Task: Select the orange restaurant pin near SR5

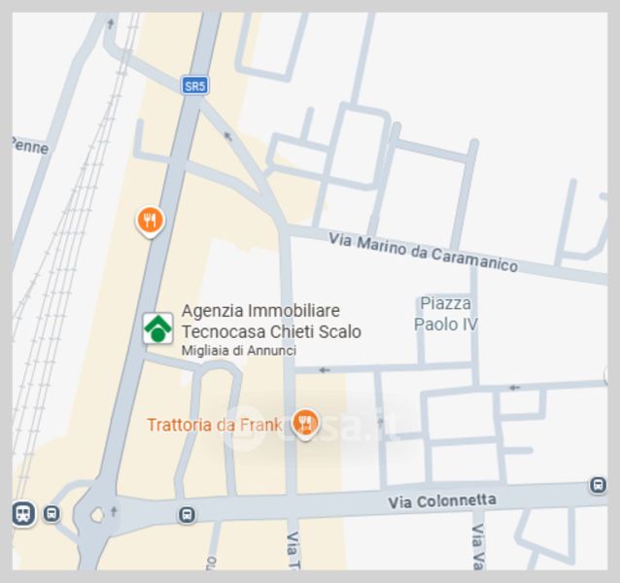Action: click(x=151, y=223)
